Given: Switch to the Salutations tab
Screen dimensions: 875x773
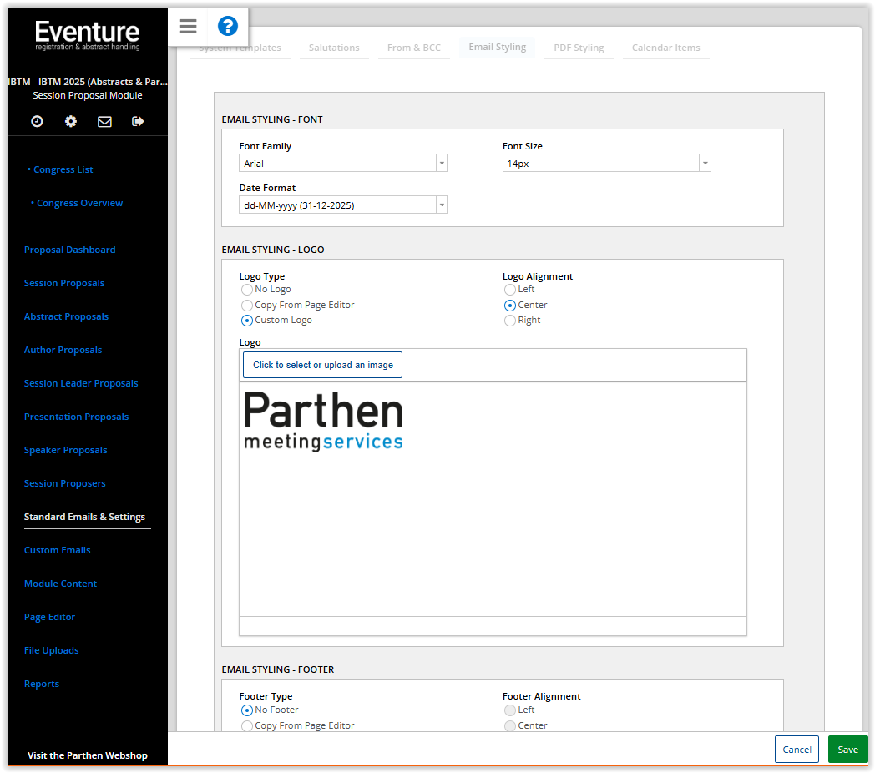Looking at the screenshot, I should pyautogui.click(x=334, y=48).
